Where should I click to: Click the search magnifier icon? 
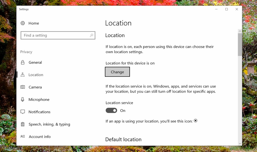(x=92, y=35)
